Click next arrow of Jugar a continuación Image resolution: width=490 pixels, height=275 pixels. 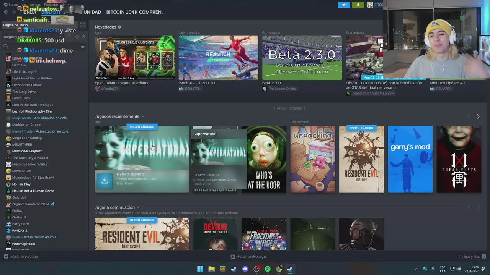(x=478, y=207)
